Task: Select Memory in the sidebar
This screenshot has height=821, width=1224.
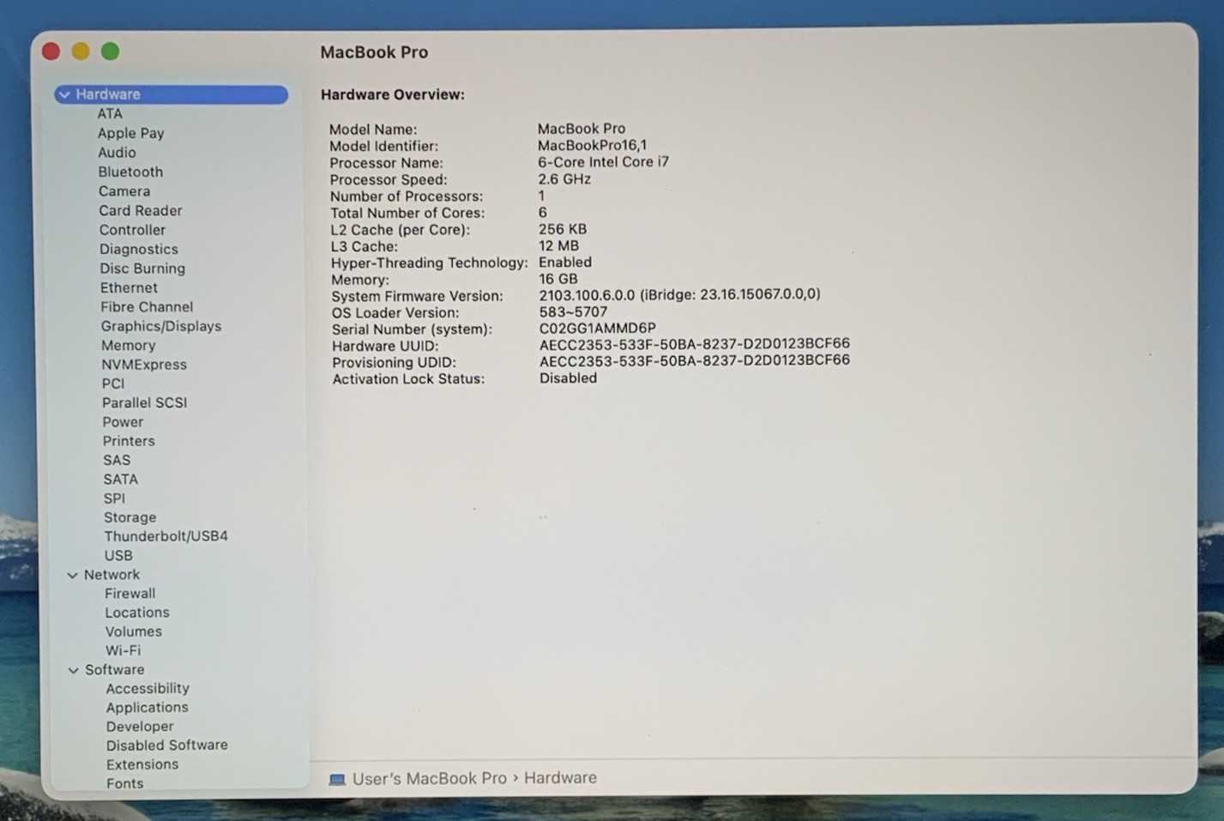Action: pos(129,345)
